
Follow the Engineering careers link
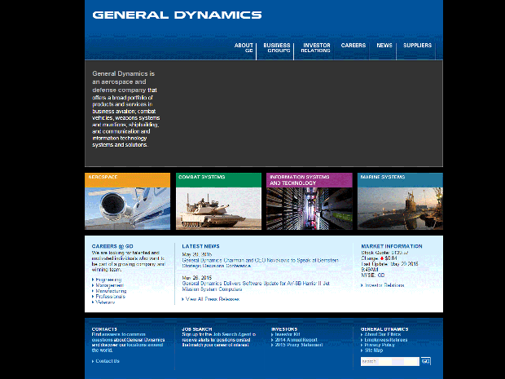(x=109, y=280)
